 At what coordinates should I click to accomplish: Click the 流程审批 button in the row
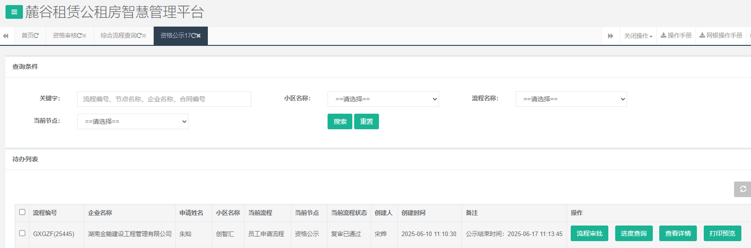pos(590,233)
